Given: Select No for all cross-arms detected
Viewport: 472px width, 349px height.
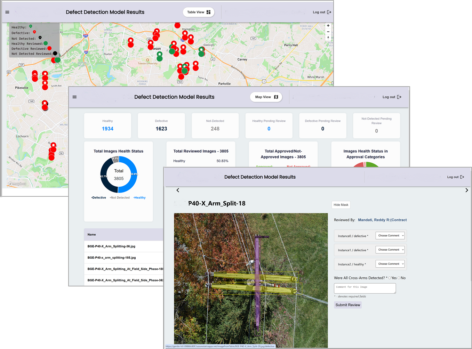Looking at the screenshot, I should [x=399, y=278].
